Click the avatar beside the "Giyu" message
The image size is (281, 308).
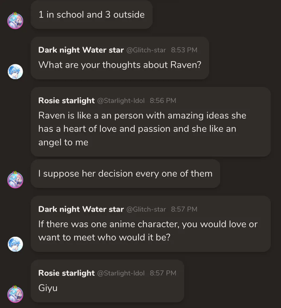pyautogui.click(x=15, y=294)
